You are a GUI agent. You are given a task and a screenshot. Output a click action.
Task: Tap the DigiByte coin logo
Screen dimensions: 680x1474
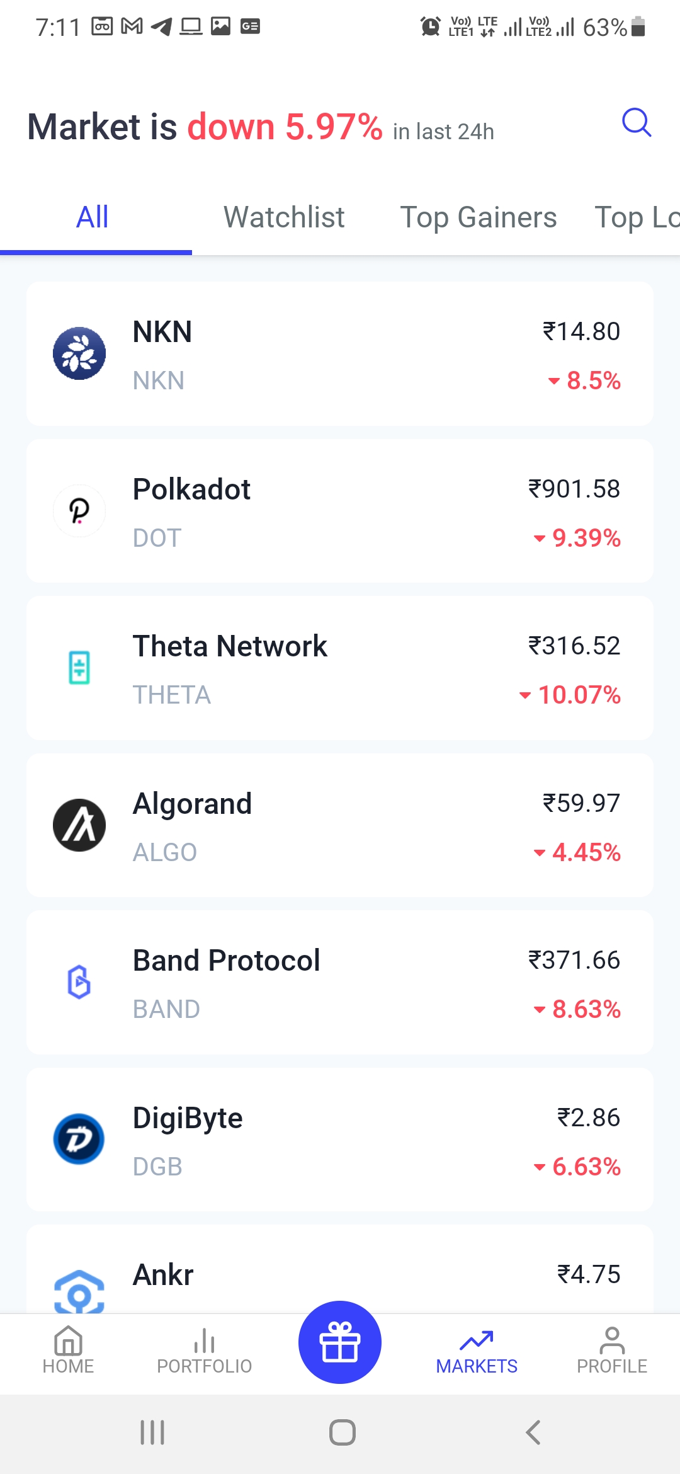click(79, 1139)
